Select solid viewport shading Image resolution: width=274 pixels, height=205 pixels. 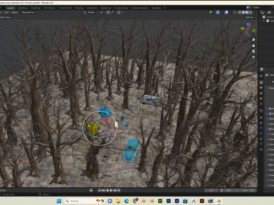(243, 13)
